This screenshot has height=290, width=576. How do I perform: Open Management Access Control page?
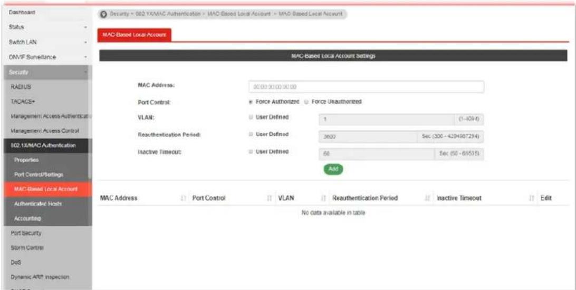click(x=46, y=131)
